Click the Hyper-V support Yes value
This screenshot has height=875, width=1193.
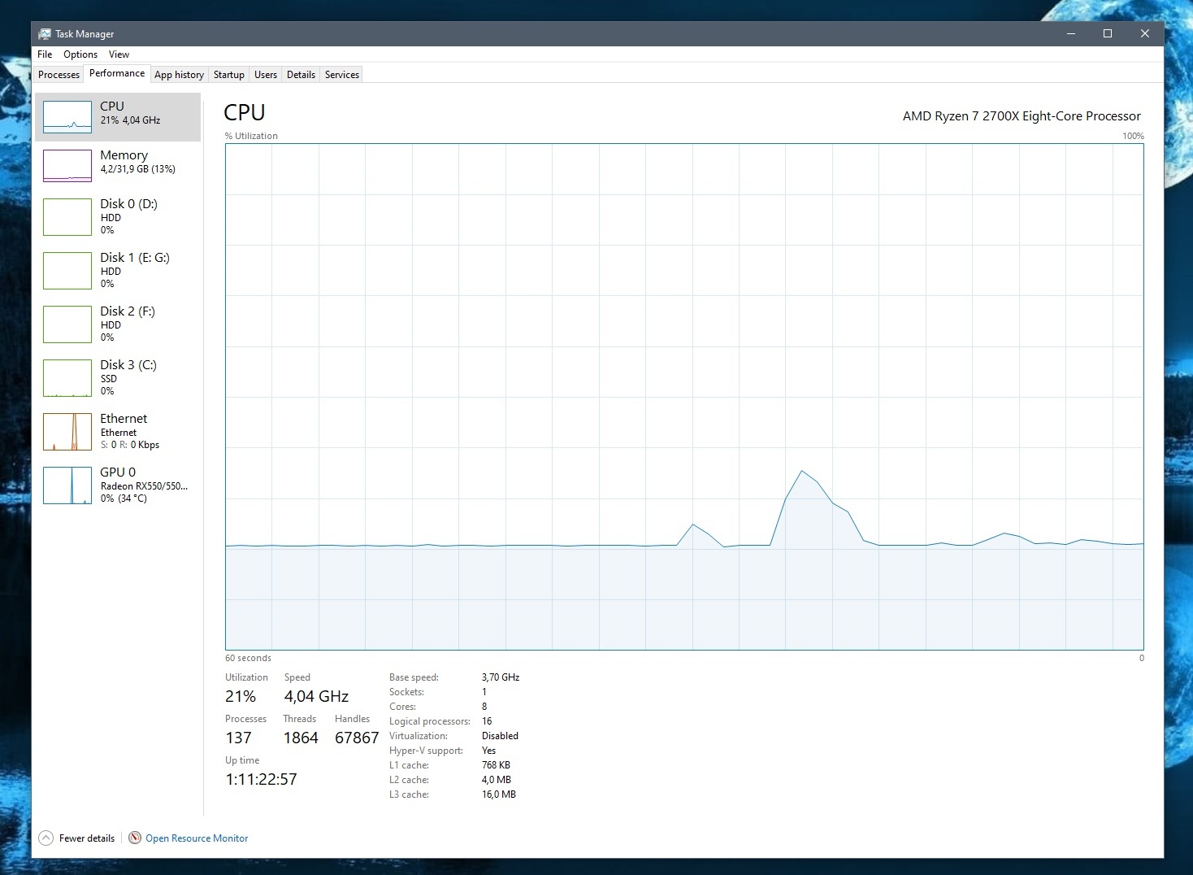[x=488, y=751]
